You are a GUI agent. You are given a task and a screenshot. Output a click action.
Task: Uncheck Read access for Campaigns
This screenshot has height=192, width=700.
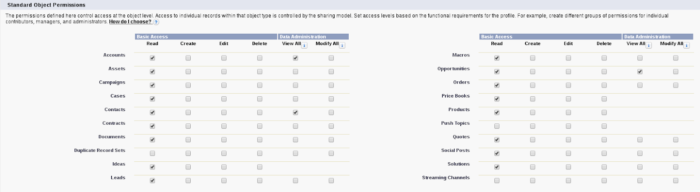click(x=152, y=85)
